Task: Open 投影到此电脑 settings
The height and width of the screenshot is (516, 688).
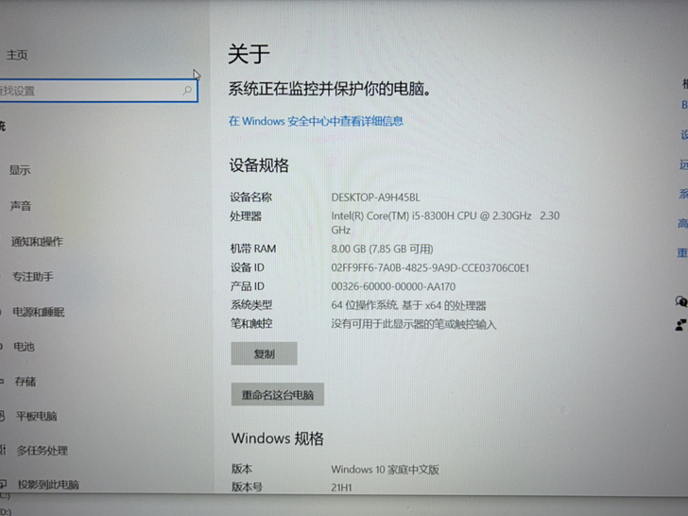Action: pos(48,485)
